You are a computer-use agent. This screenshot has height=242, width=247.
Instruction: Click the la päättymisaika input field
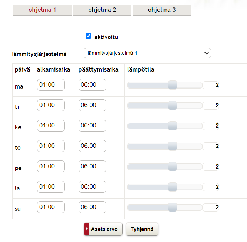point(92,187)
